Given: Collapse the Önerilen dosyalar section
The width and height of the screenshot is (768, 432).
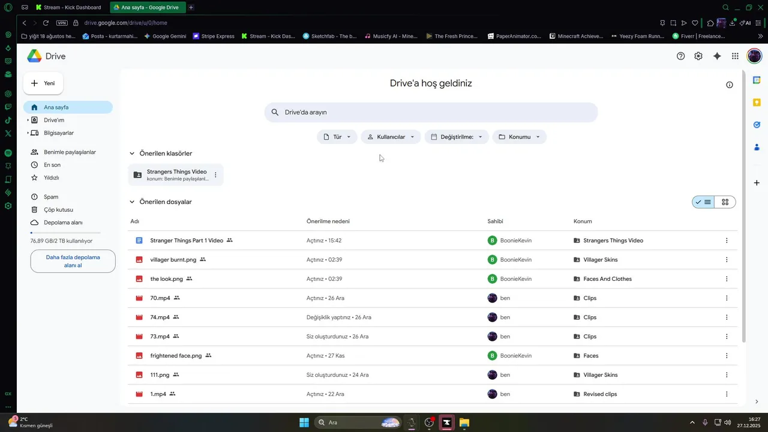Looking at the screenshot, I should tap(132, 202).
